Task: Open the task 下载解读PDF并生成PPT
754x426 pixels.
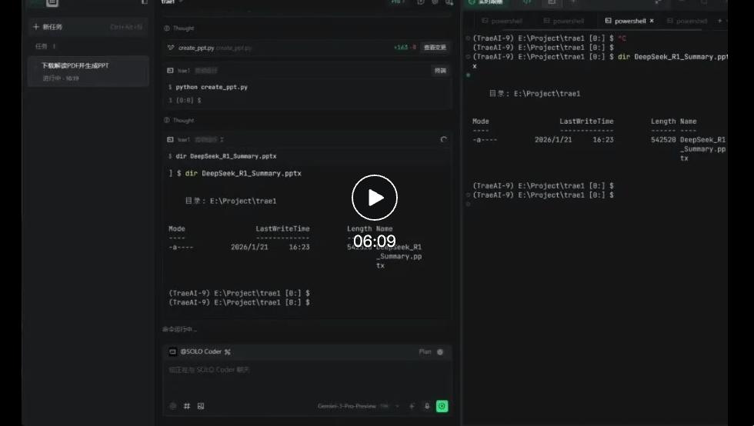Action: (x=88, y=72)
